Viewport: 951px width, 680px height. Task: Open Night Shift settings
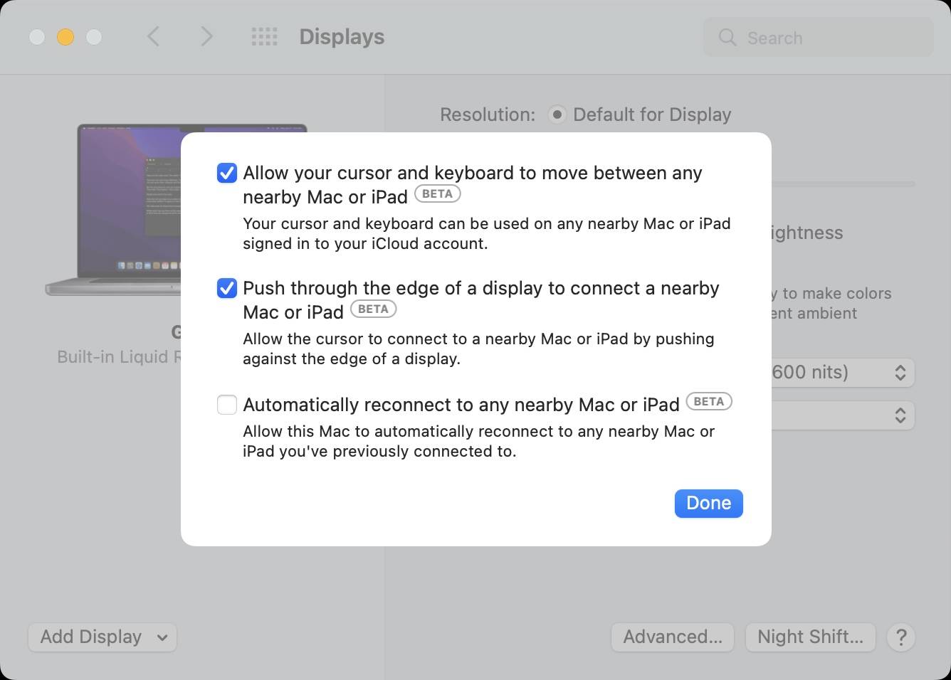tap(809, 637)
